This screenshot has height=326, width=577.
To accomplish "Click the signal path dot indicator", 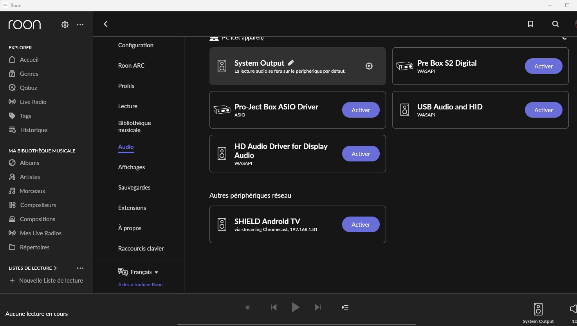I will pyautogui.click(x=247, y=307).
